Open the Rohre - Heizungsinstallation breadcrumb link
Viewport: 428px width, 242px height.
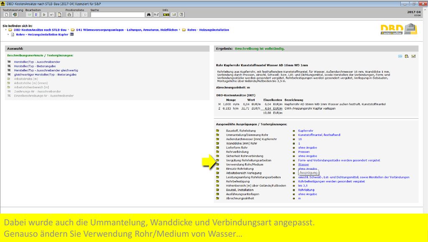tap(208, 30)
